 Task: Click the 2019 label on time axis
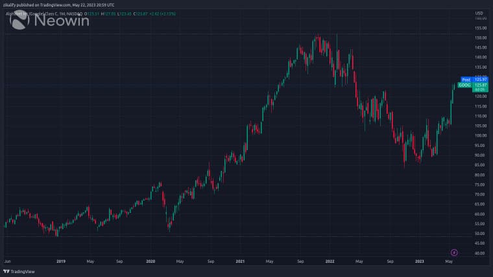tap(61, 261)
